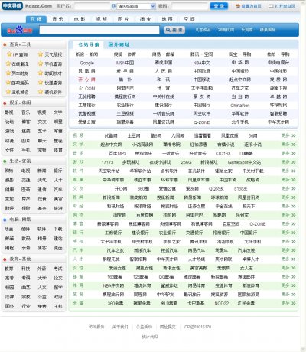
Task: Click the Baidu paw logo
Action: pyautogui.click(x=20, y=30)
